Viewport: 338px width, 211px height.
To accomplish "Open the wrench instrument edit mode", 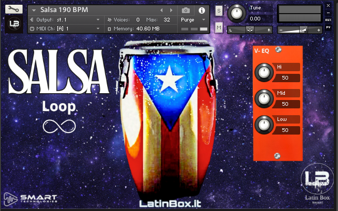I will point(14,9).
